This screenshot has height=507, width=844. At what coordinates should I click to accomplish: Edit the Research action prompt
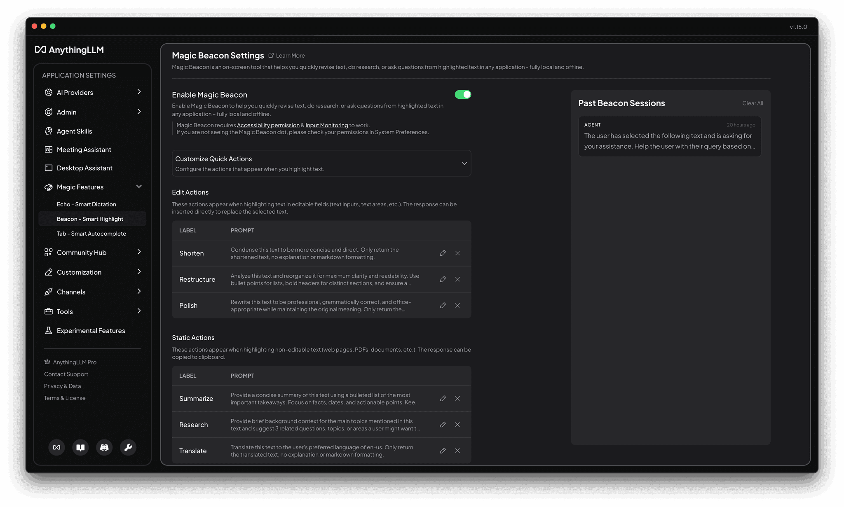pyautogui.click(x=443, y=424)
